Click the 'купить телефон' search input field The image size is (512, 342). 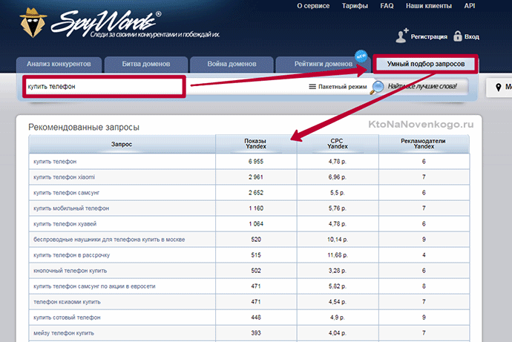(104, 87)
